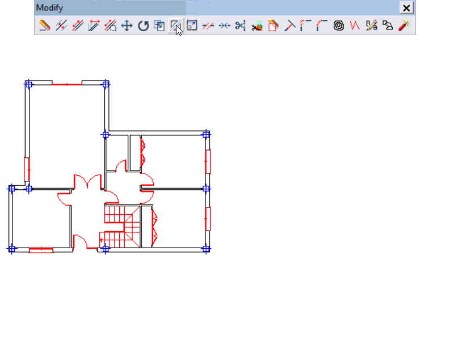The image size is (454, 340).
Task: Click the Break tool with the split red line
Action: click(208, 25)
